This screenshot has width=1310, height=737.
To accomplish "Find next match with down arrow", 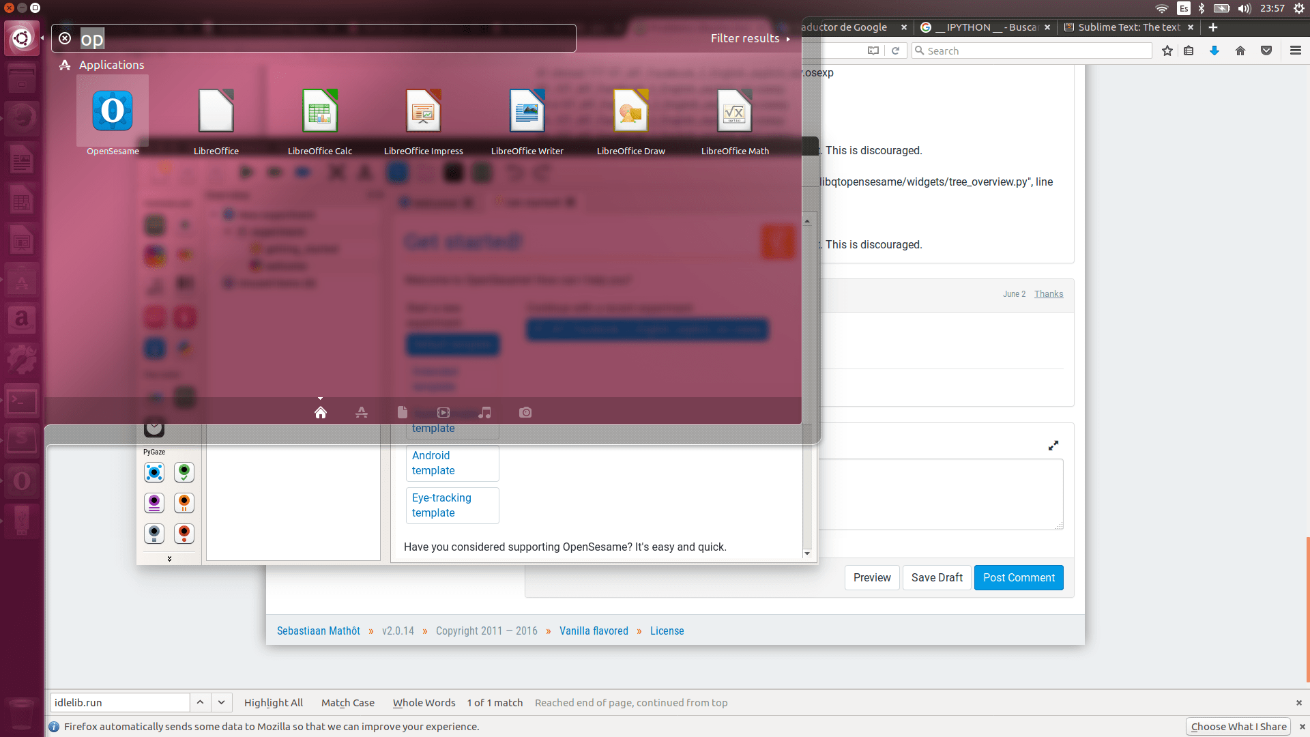I will coord(222,703).
